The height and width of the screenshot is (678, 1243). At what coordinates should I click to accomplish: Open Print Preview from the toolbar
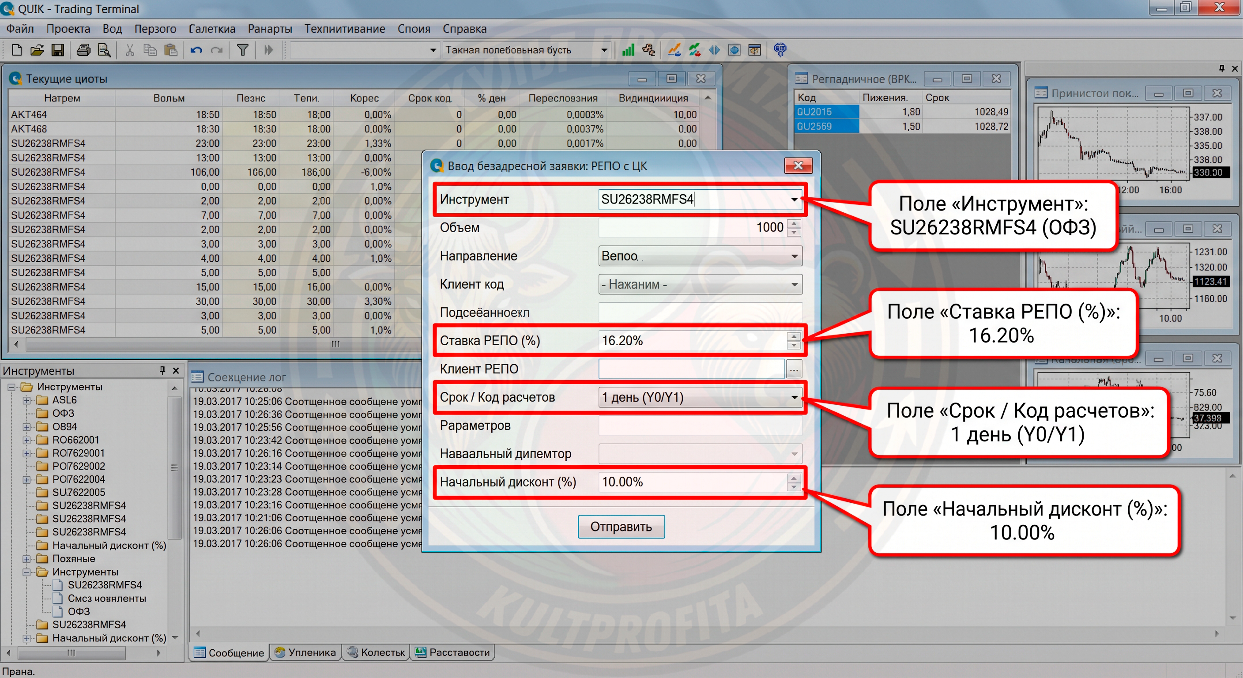[104, 50]
